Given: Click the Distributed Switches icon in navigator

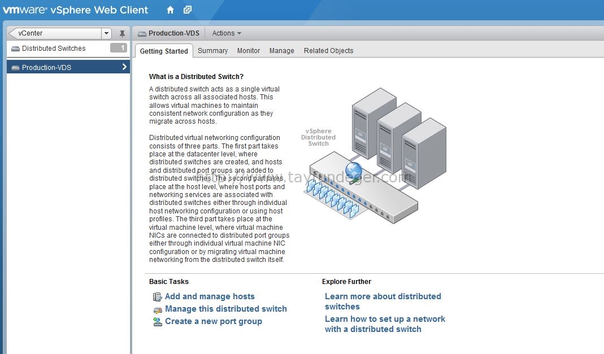Looking at the screenshot, I should (15, 49).
